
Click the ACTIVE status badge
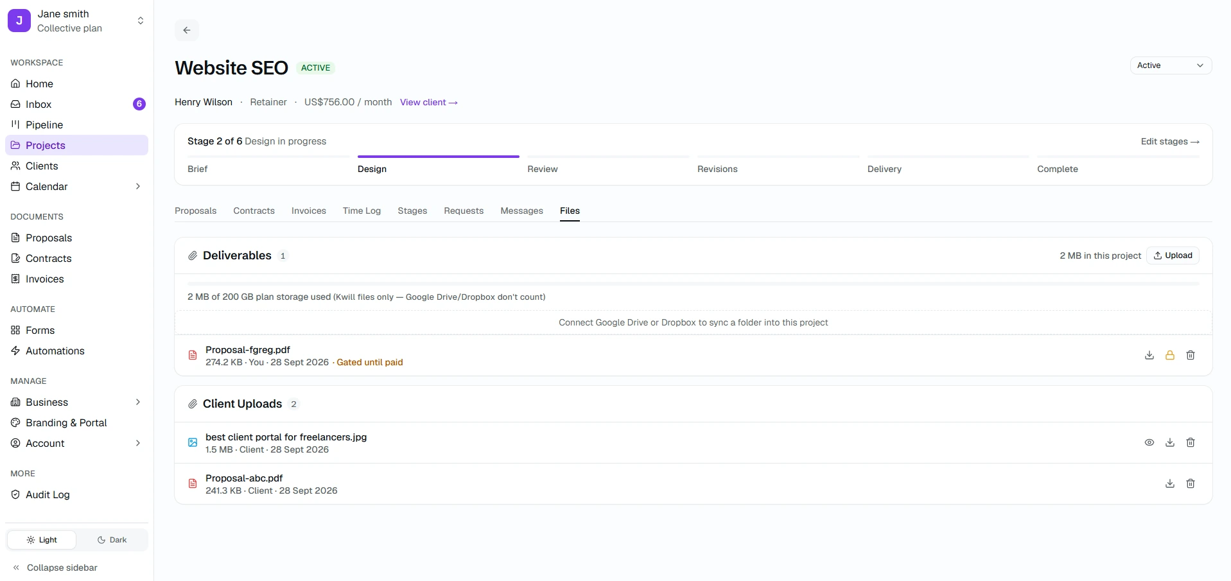(x=315, y=67)
